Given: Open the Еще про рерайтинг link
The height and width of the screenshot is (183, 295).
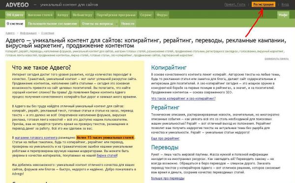Looking at the screenshot, I should pyautogui.click(x=165, y=138).
